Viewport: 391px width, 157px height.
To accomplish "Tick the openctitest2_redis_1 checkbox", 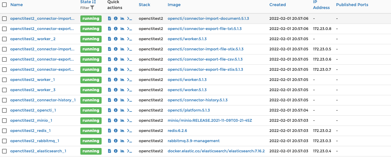I will pos(4,130).
